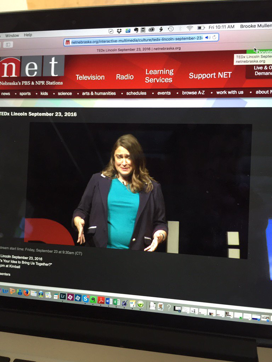This screenshot has width=272, height=362.
Task: Open Time Machine menu bar icon
Action: (171, 29)
